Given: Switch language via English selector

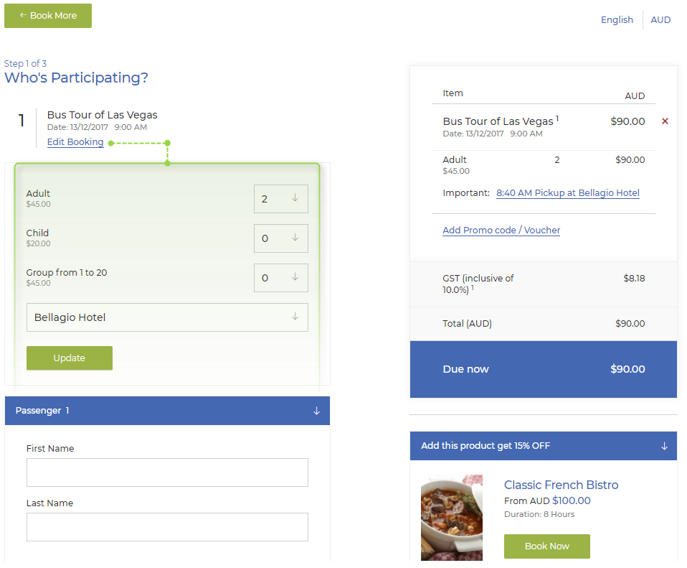Looking at the screenshot, I should [617, 20].
